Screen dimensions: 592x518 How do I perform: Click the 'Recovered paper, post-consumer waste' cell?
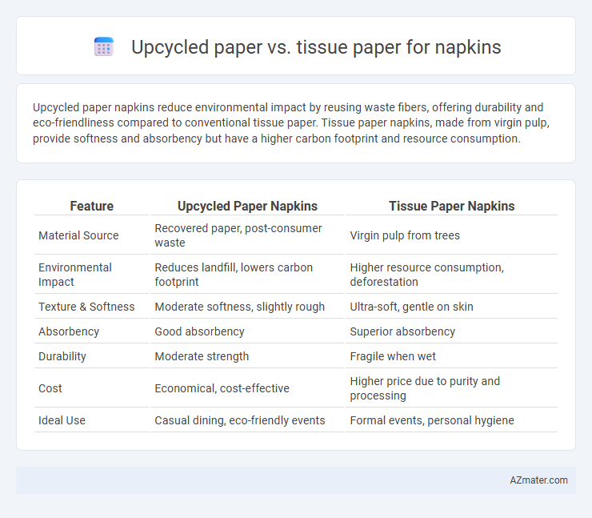pos(247,235)
